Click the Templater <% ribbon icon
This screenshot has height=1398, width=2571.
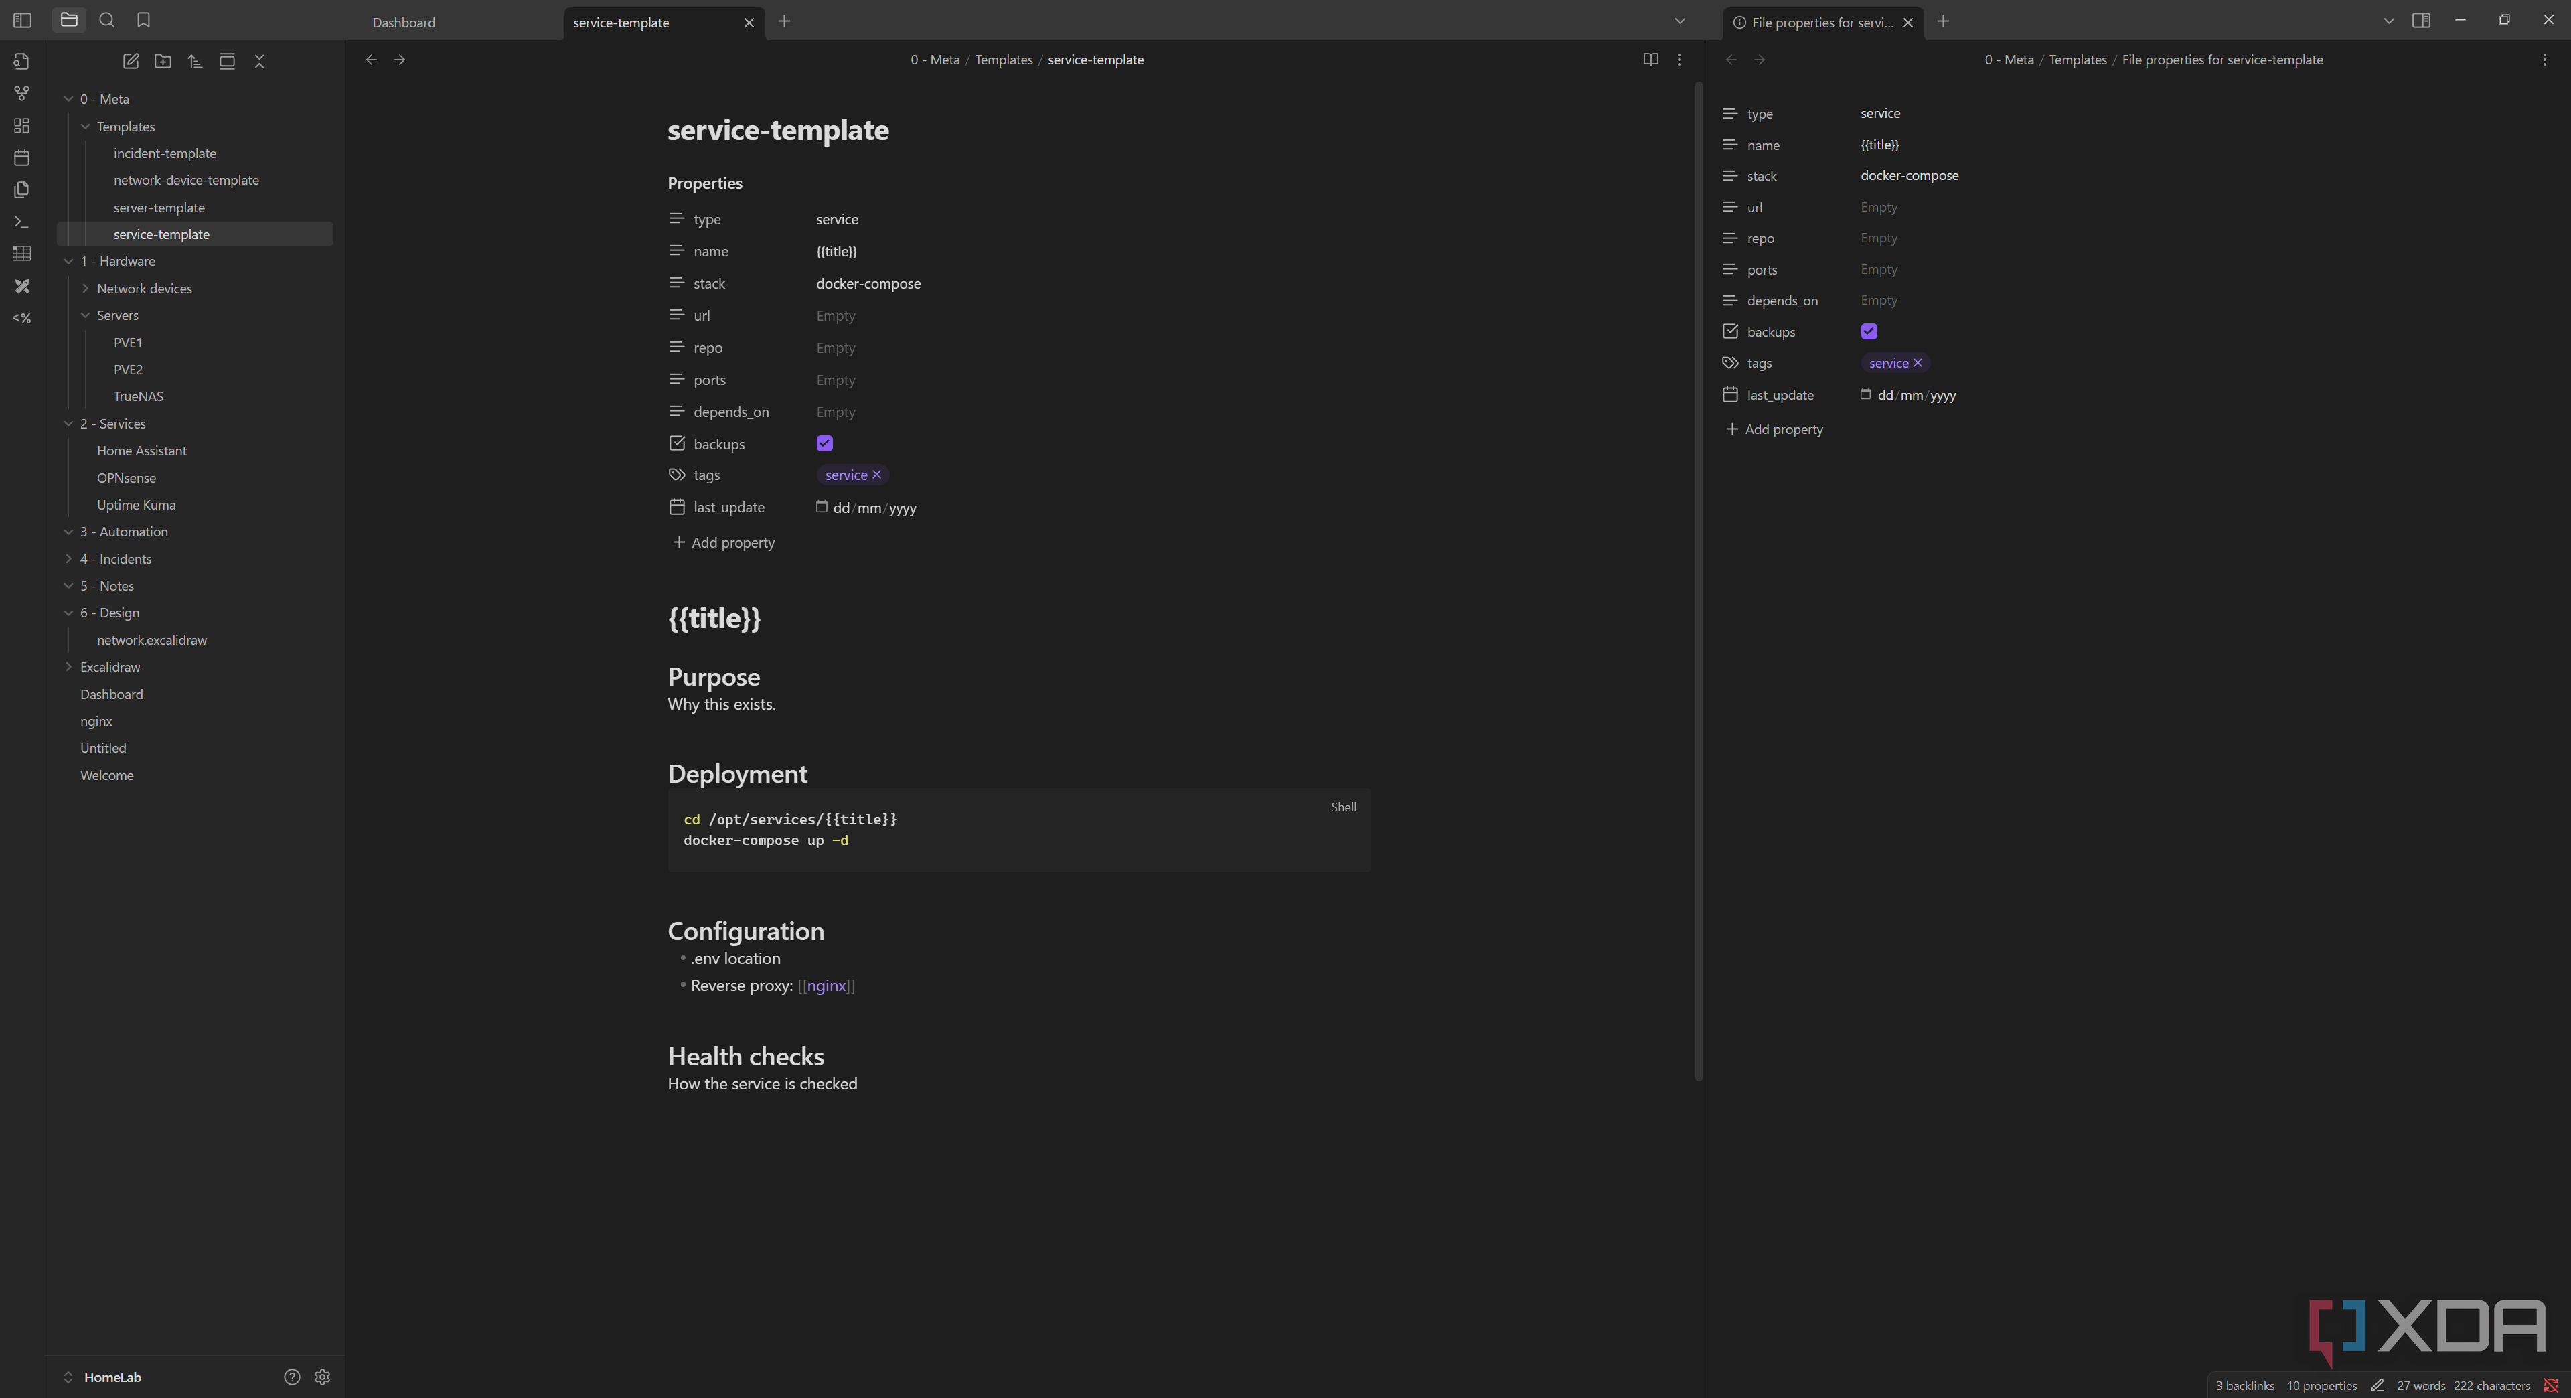pyautogui.click(x=22, y=318)
